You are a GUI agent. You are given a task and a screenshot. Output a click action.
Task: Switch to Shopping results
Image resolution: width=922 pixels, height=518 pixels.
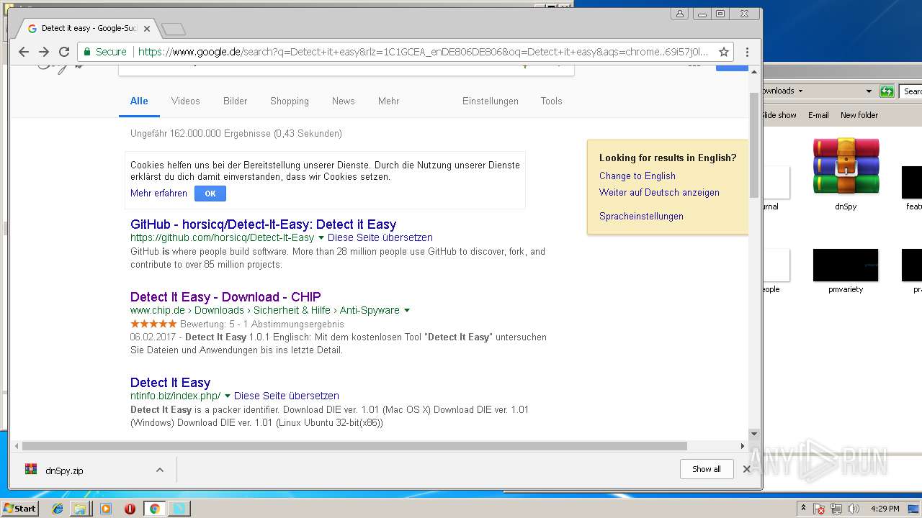pyautogui.click(x=290, y=101)
